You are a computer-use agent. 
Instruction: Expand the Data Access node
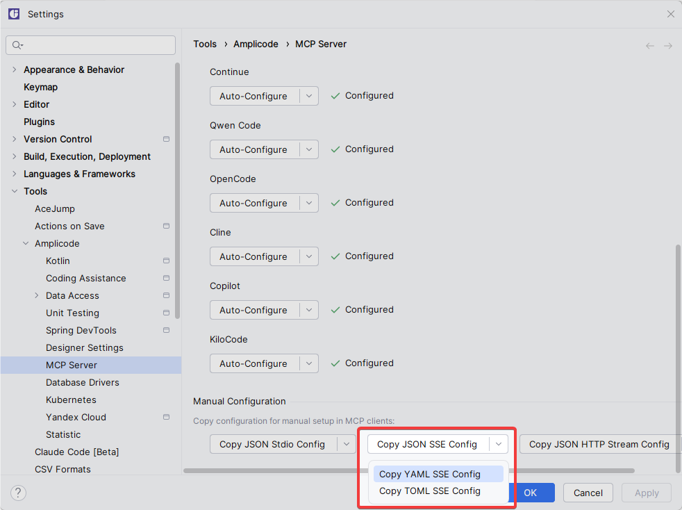[37, 295]
